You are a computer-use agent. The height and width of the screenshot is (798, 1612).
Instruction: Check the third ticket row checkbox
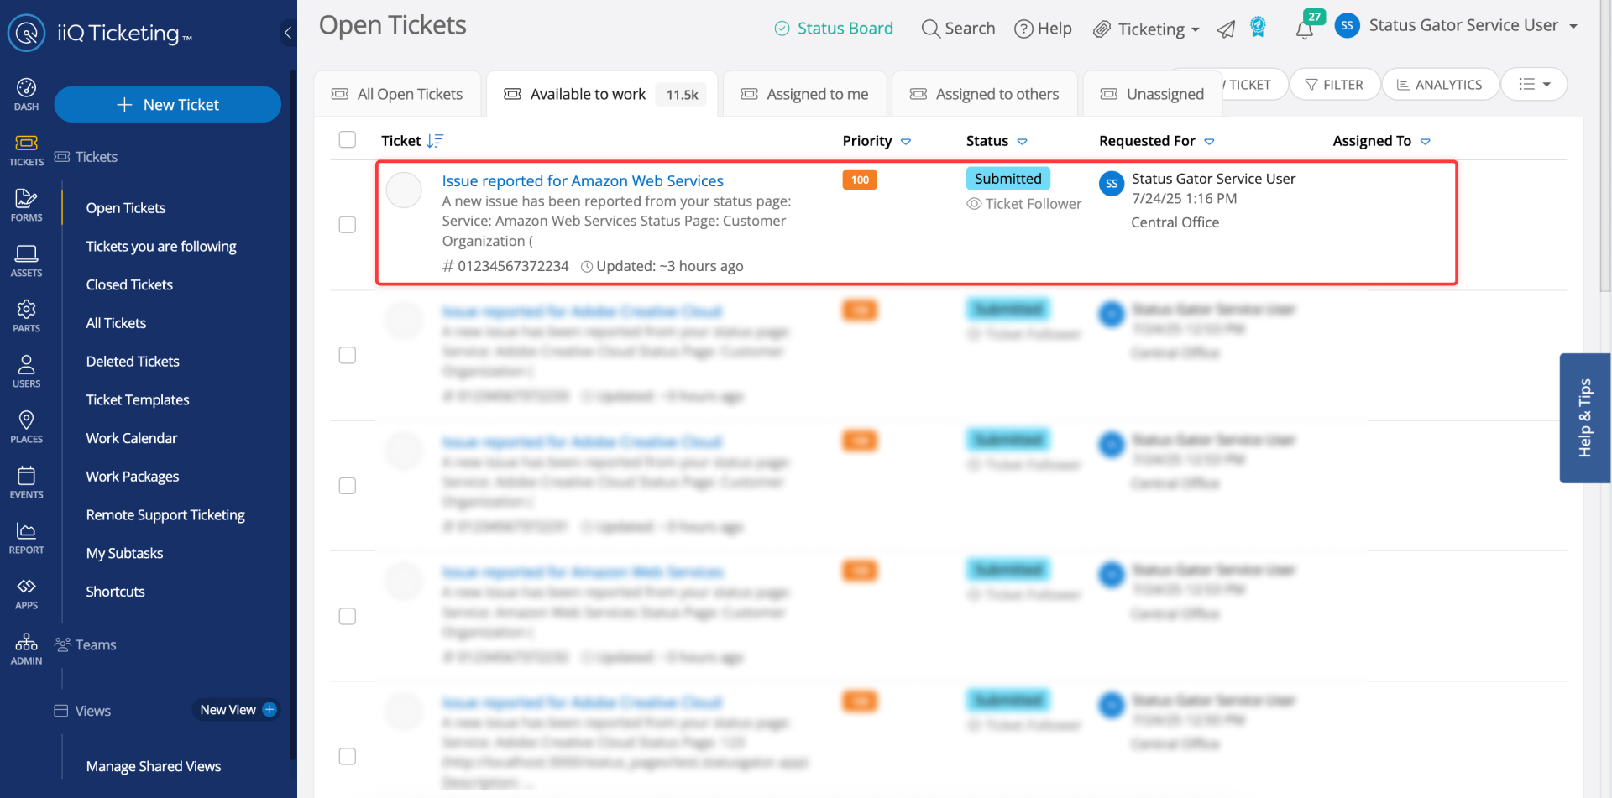[348, 486]
